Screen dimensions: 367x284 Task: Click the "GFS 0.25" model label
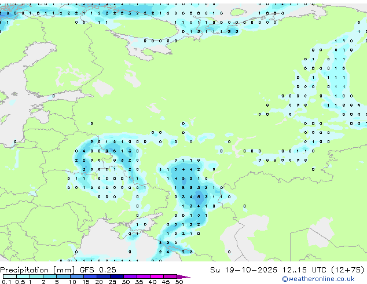98,270
